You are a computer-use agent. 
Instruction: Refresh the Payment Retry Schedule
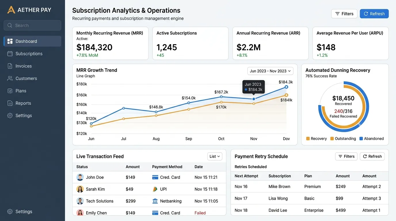(x=372, y=156)
